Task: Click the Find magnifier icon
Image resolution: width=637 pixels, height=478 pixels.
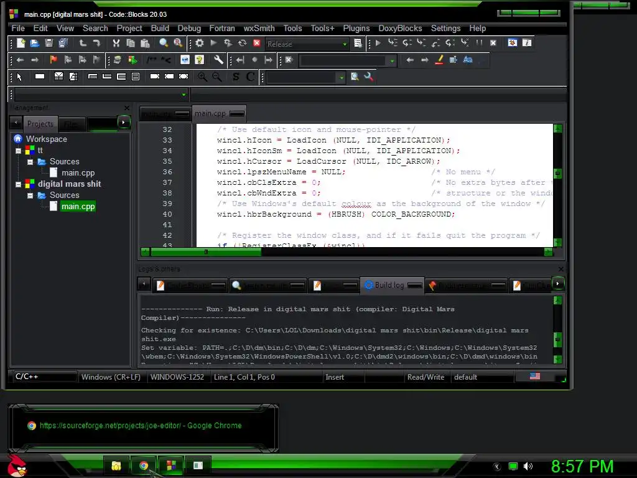Action: coord(164,43)
